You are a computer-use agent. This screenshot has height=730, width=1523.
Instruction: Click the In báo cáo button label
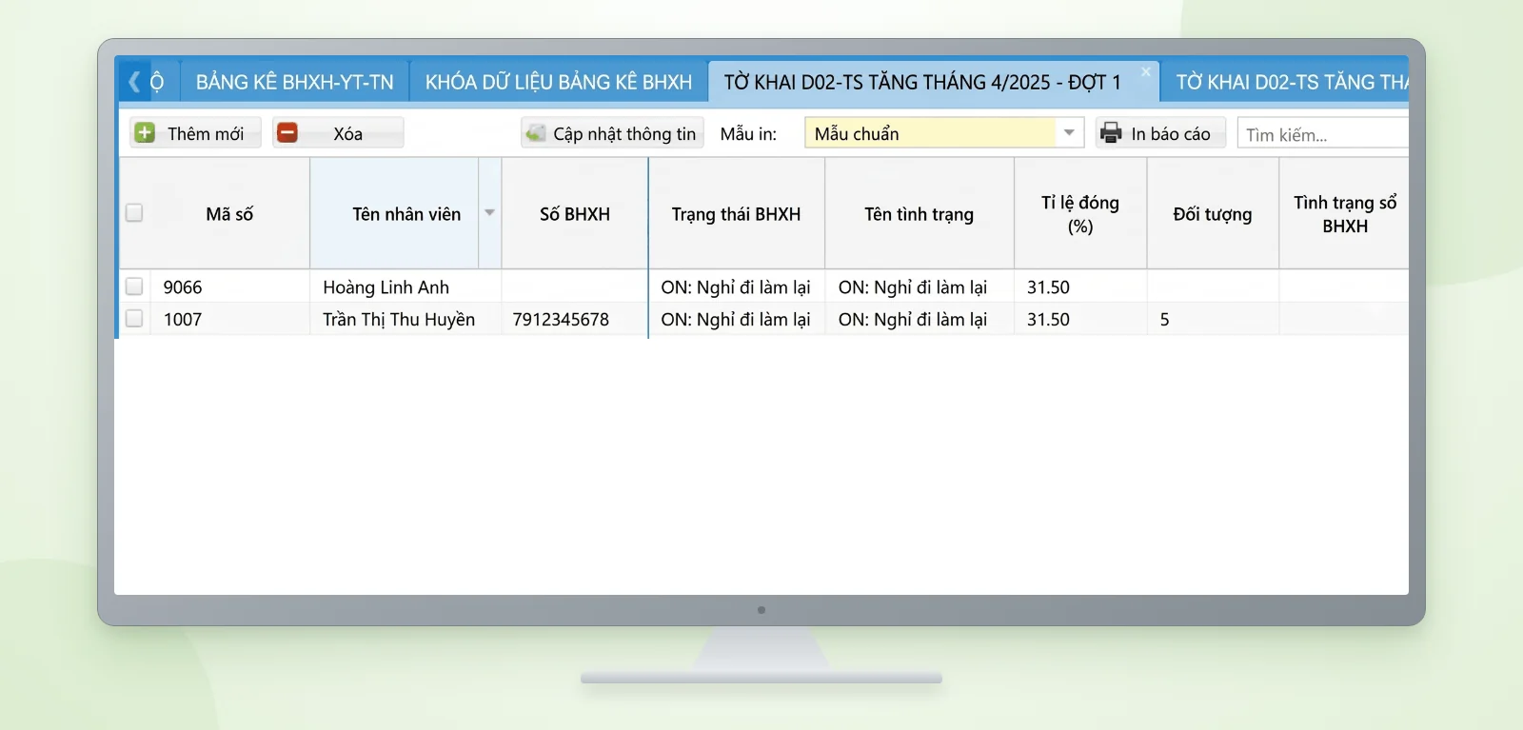point(1171,134)
